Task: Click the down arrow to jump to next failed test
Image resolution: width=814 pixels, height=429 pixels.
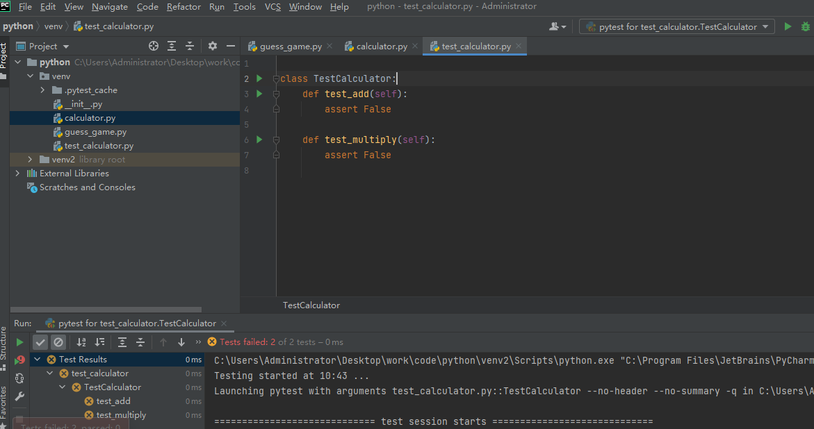Action: (x=181, y=342)
